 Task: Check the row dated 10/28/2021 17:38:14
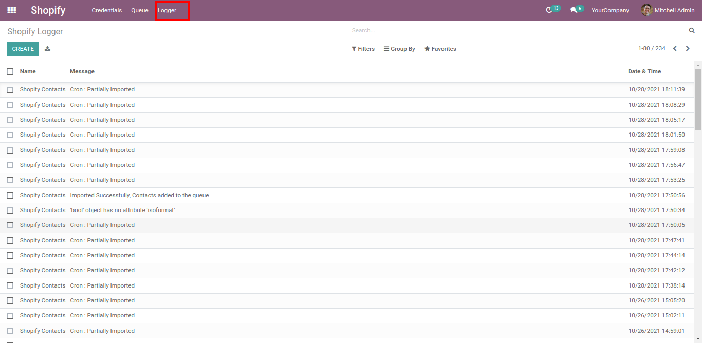[x=10, y=286]
